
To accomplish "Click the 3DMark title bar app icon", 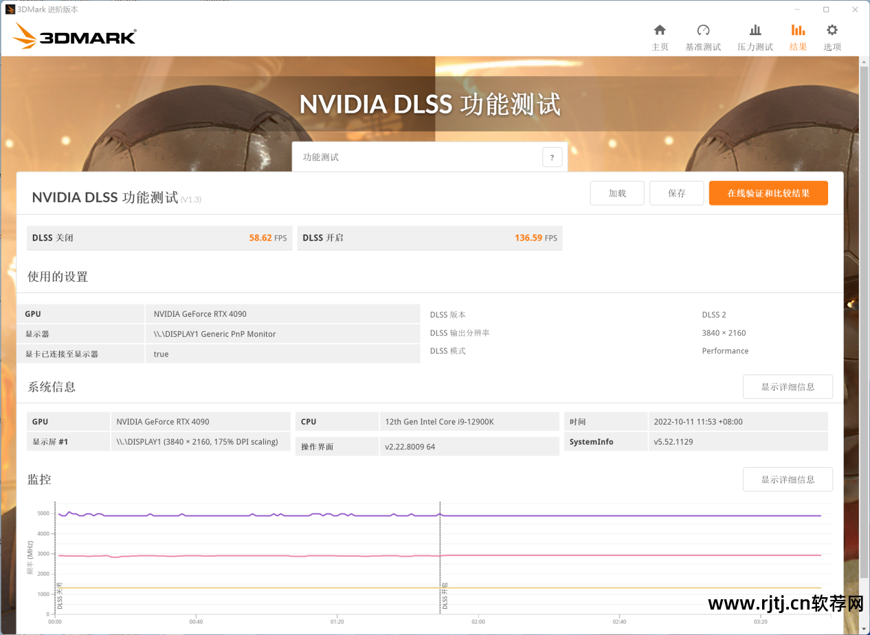I will pos(10,10).
